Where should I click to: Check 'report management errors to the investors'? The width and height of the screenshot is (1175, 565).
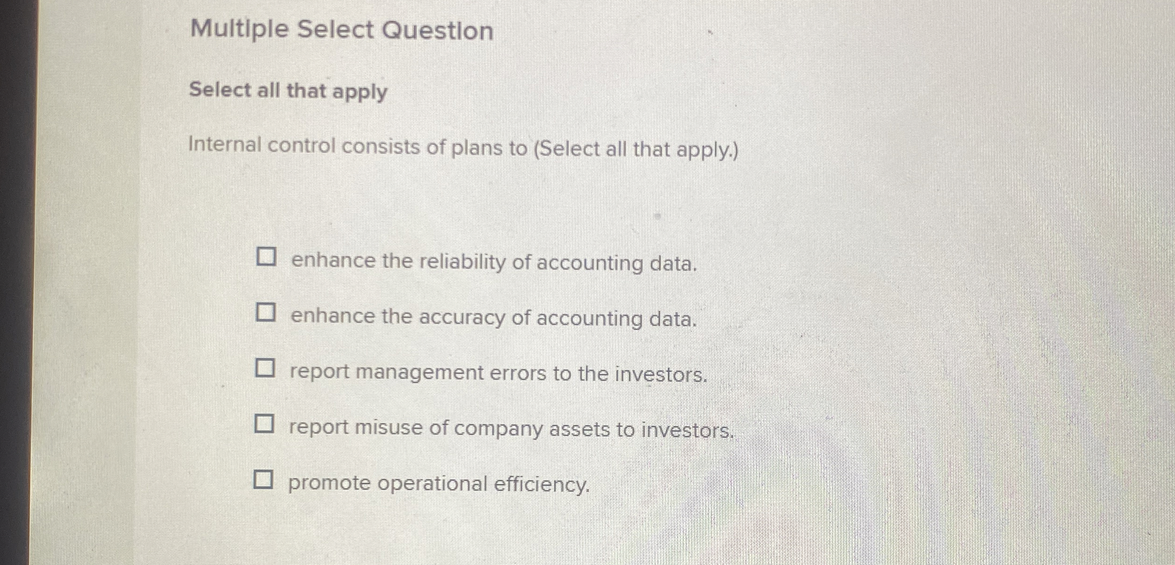tap(267, 368)
